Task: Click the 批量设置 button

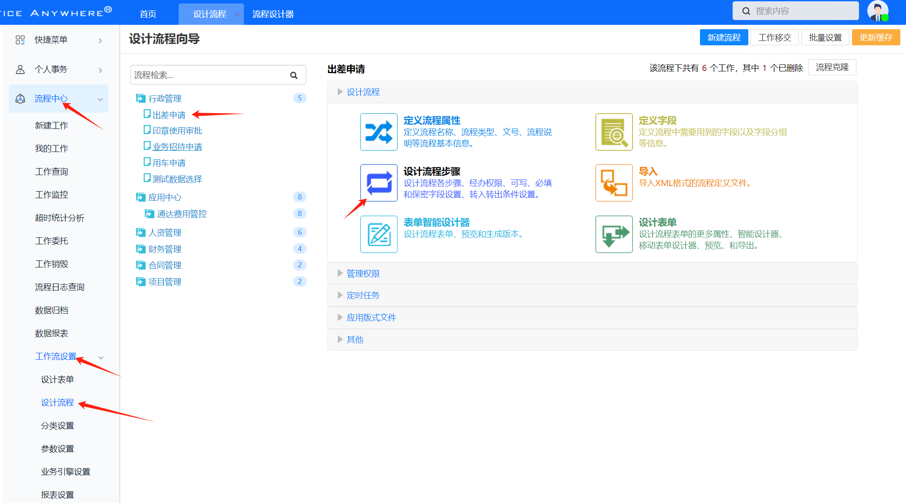Action: pos(825,37)
